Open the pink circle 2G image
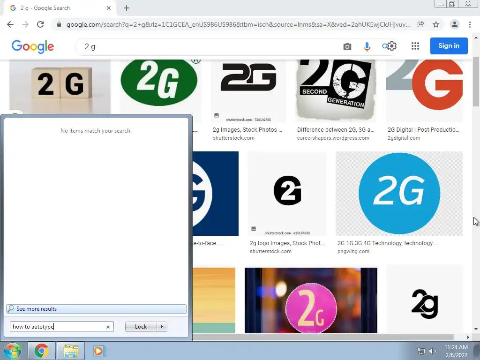 311,300
